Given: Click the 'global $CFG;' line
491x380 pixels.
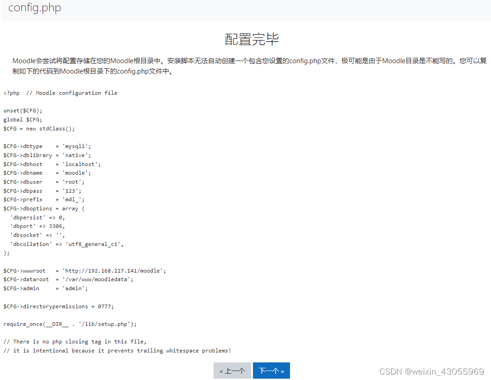Looking at the screenshot, I should tap(23, 120).
